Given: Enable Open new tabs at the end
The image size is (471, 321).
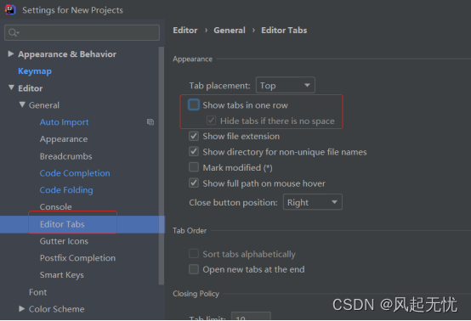Looking at the screenshot, I should pyautogui.click(x=194, y=269).
